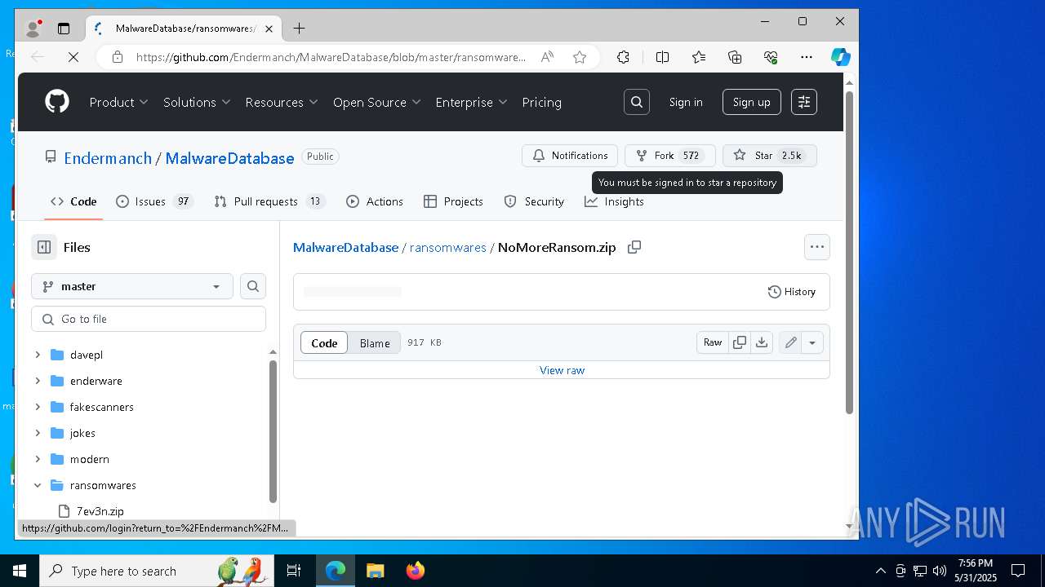Collapse file tree panel icon
Image resolution: width=1045 pixels, height=587 pixels.
[44, 247]
